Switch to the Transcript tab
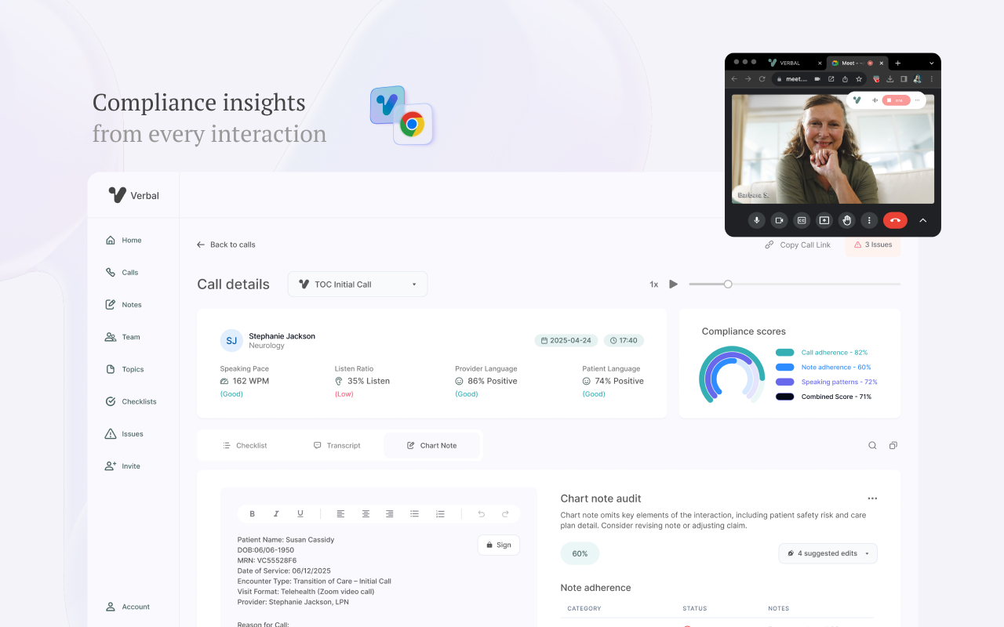The image size is (1004, 627). point(336,445)
